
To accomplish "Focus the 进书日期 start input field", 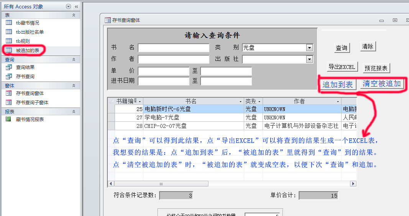I will 164,81.
